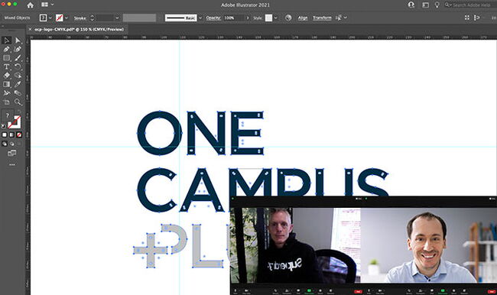
Task: Click the stroke color swatch in control bar
Action: click(x=60, y=18)
